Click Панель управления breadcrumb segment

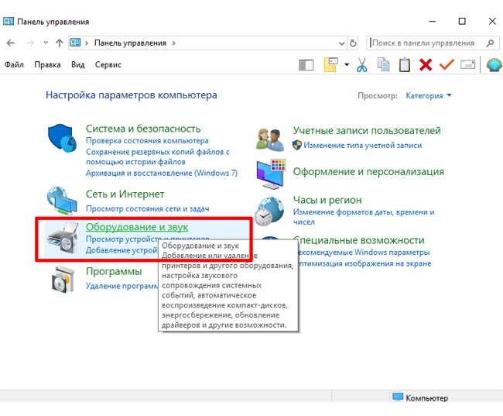(x=130, y=43)
